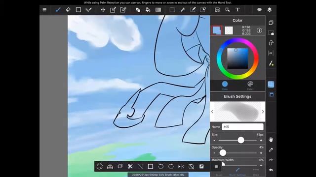Select the Brush tool in top toolbar
Screen dimensions: 316x177
(58, 10)
